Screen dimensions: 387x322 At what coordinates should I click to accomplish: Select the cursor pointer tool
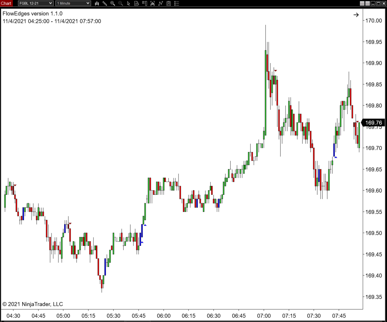tap(129, 4)
